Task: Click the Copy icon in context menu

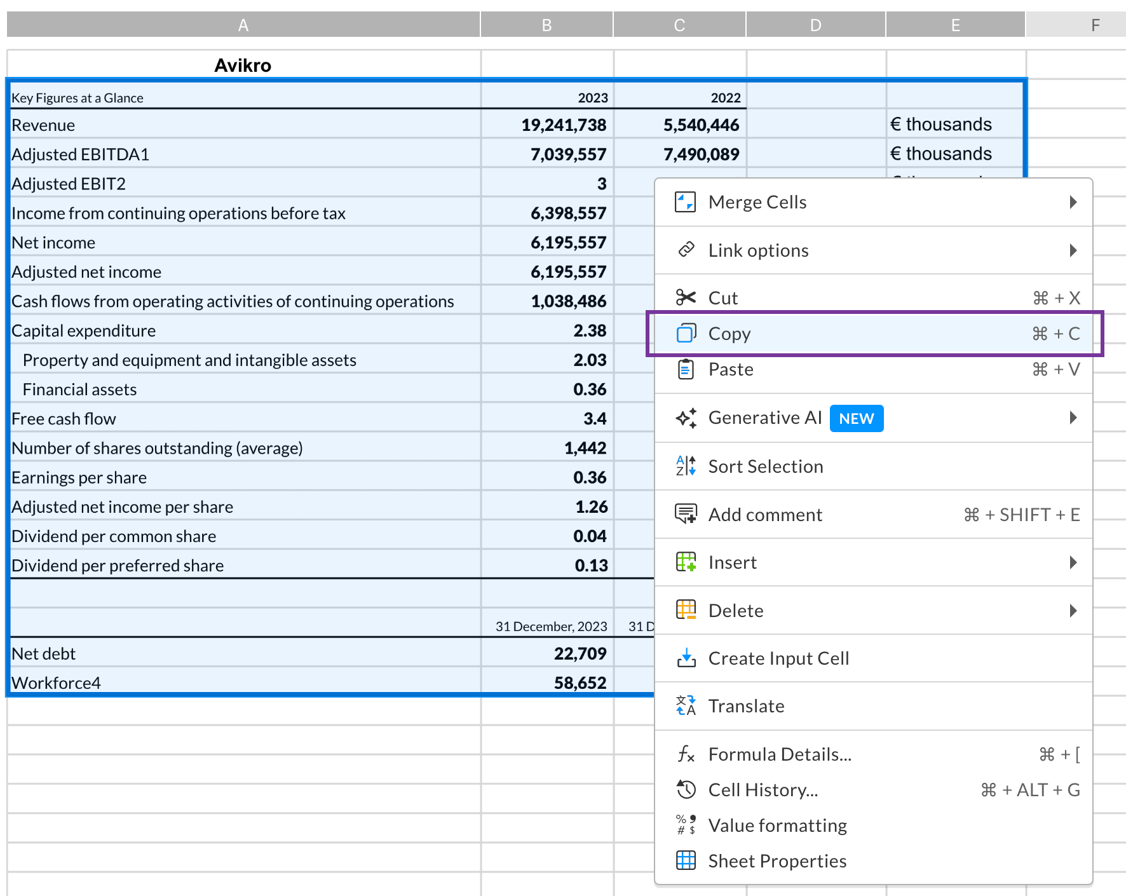Action: pos(686,333)
